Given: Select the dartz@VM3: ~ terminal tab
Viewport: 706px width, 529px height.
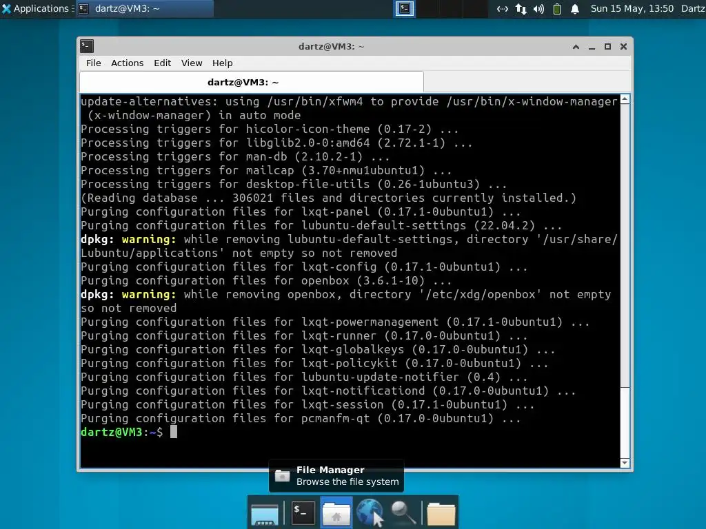Looking at the screenshot, I should point(251,83).
